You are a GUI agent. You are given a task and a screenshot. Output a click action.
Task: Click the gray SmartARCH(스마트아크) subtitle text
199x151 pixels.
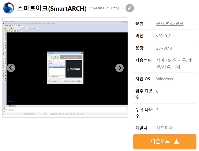[106, 8]
